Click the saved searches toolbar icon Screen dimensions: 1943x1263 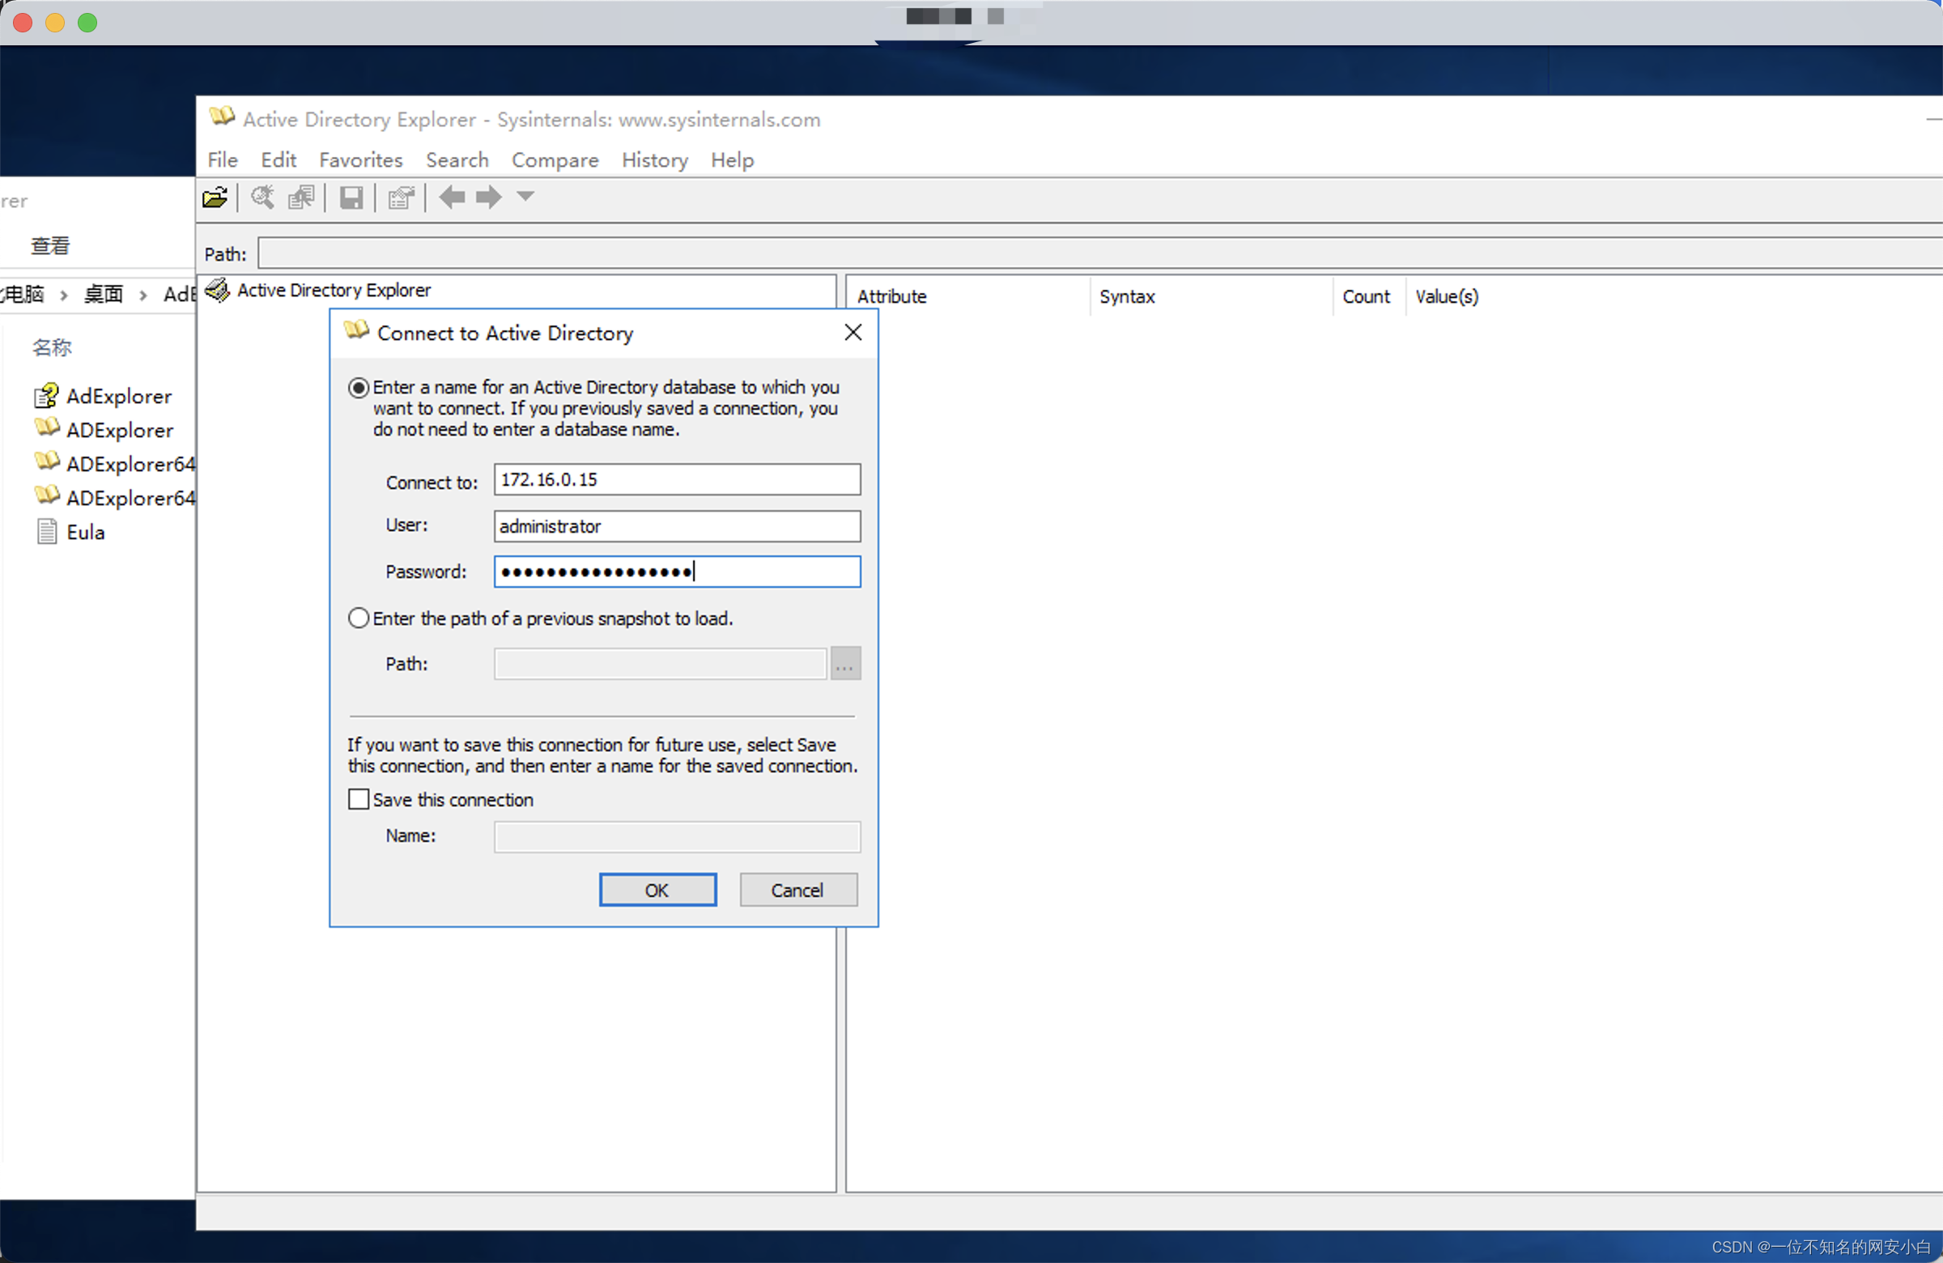301,198
